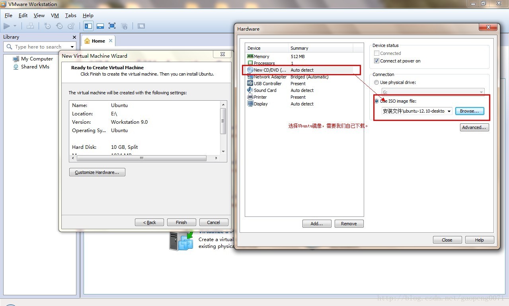Open the VM menu
509x306 pixels.
55,16
